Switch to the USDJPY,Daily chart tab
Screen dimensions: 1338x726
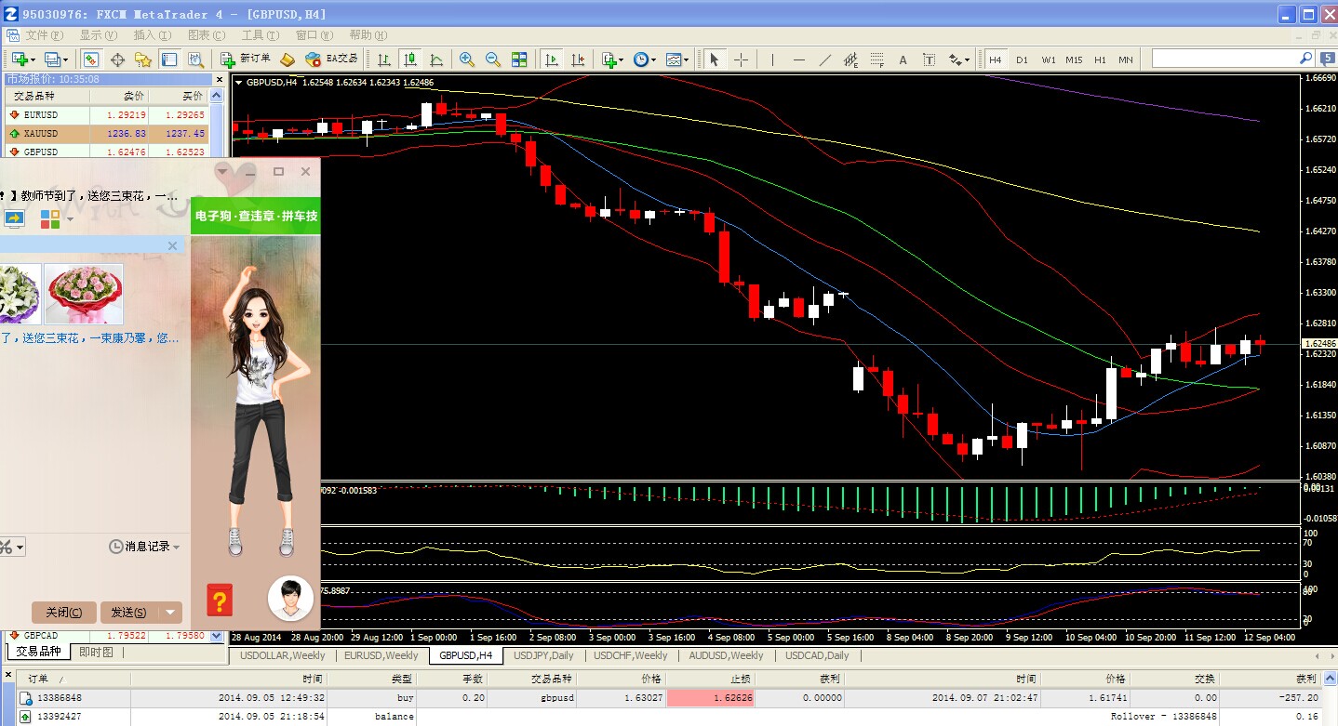[544, 655]
